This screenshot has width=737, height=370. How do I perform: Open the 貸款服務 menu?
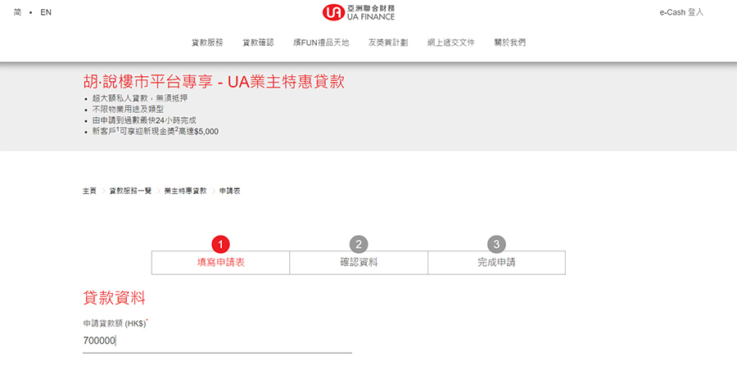207,43
